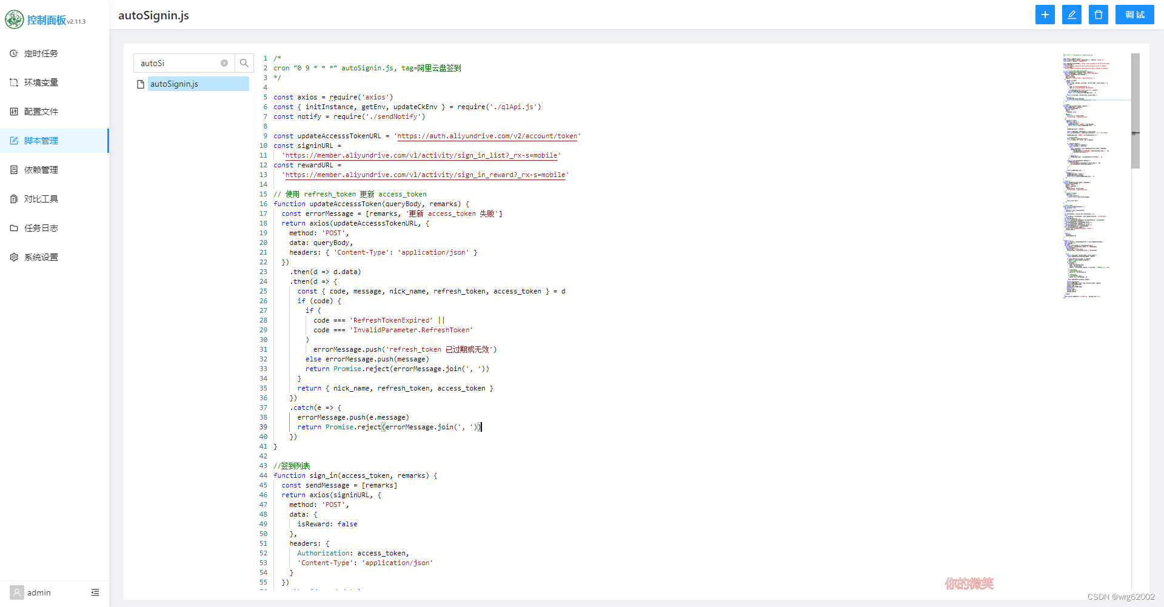Viewport: 1164px width, 607px height.
Task: Open the 系统设置 menu item
Action: 55,257
